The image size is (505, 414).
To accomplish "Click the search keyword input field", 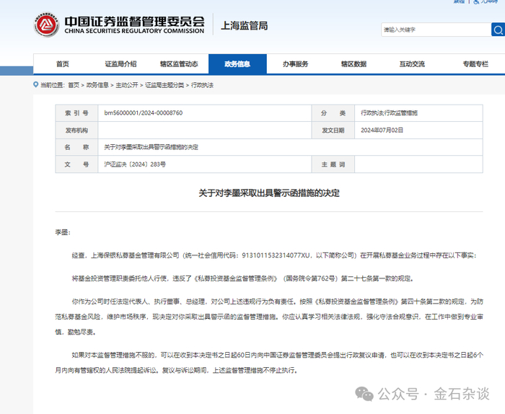I will click(x=434, y=30).
